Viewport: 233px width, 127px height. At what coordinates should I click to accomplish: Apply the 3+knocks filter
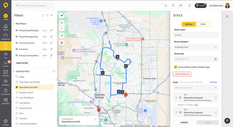[45, 49]
